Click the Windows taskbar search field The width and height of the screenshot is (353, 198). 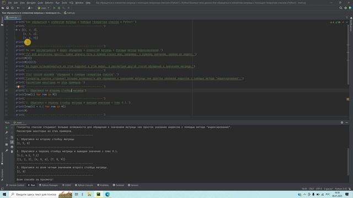40,194
